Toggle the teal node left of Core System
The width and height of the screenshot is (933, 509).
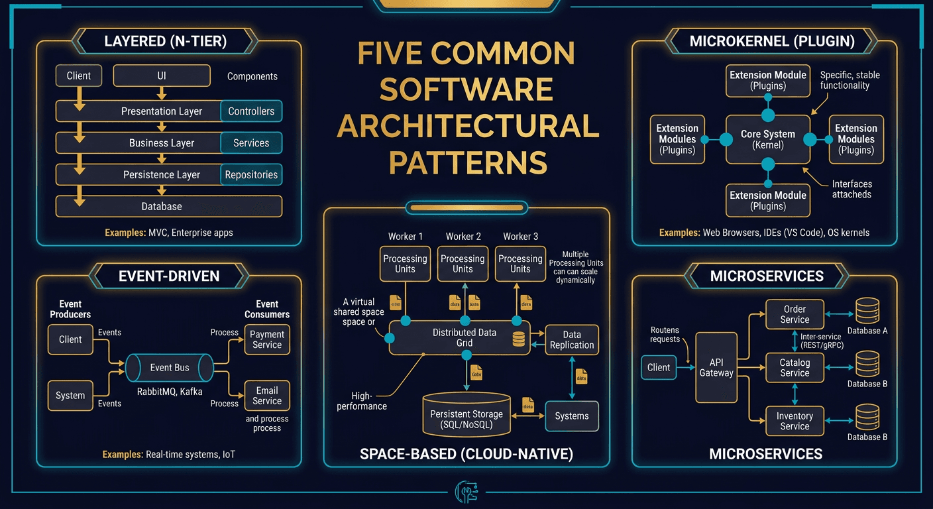coord(726,140)
